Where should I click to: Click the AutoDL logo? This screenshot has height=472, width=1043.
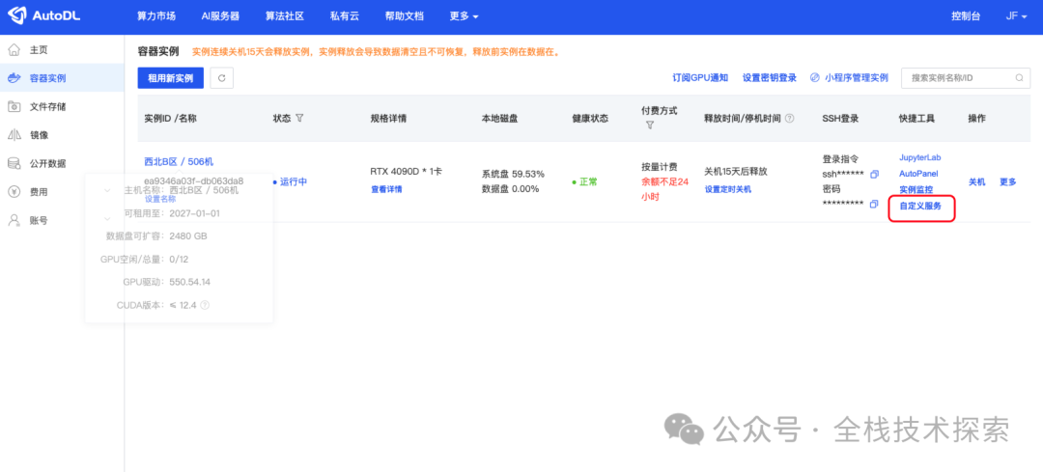pos(43,16)
